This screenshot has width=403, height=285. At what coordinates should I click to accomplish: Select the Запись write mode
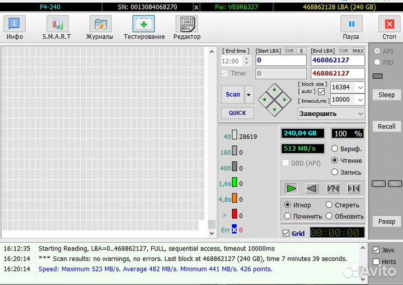(335, 172)
